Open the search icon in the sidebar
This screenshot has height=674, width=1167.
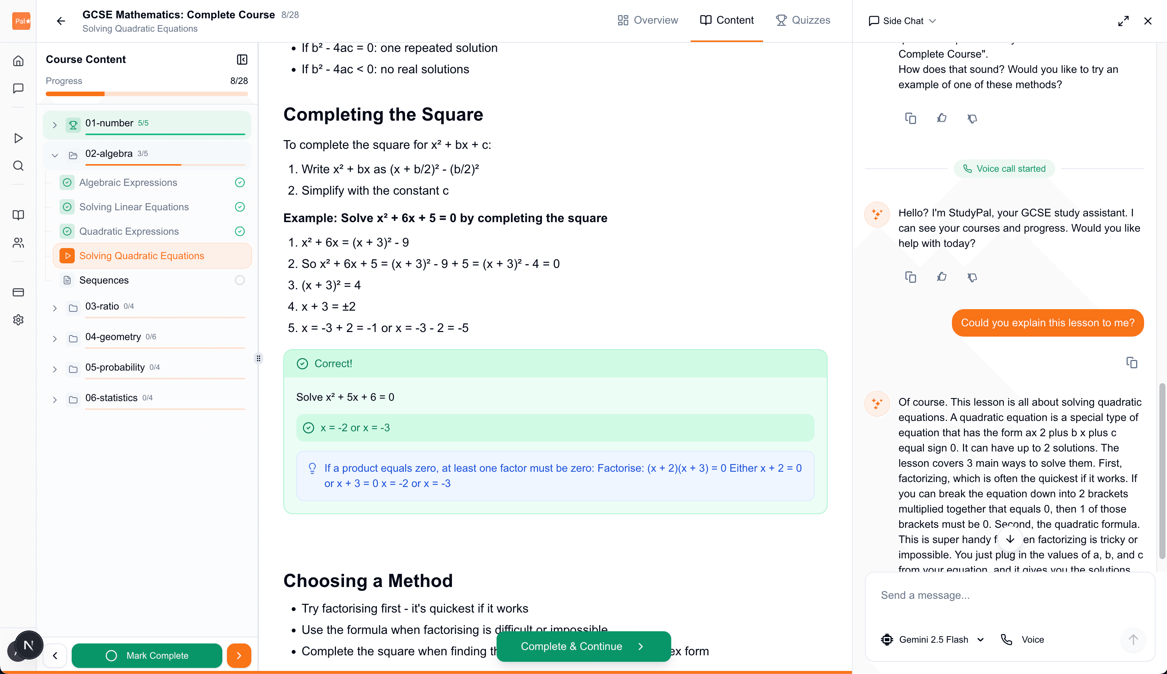pos(18,166)
